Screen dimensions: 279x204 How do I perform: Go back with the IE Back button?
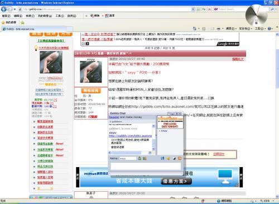pyautogui.click(x=4, y=9)
